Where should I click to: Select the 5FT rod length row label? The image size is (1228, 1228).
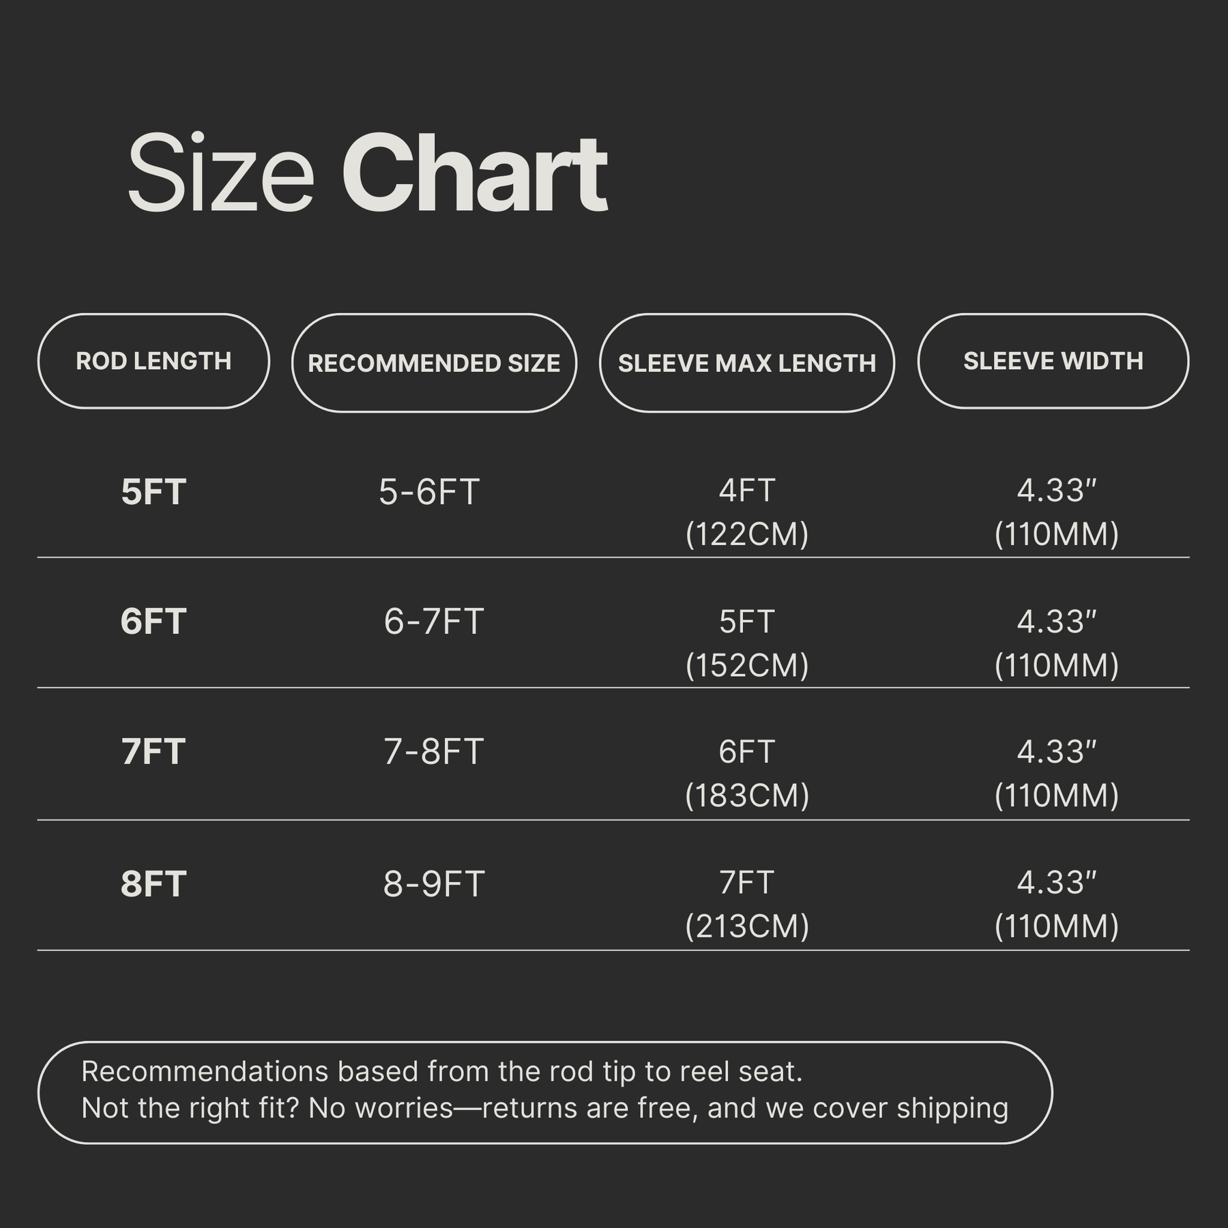[x=153, y=492]
